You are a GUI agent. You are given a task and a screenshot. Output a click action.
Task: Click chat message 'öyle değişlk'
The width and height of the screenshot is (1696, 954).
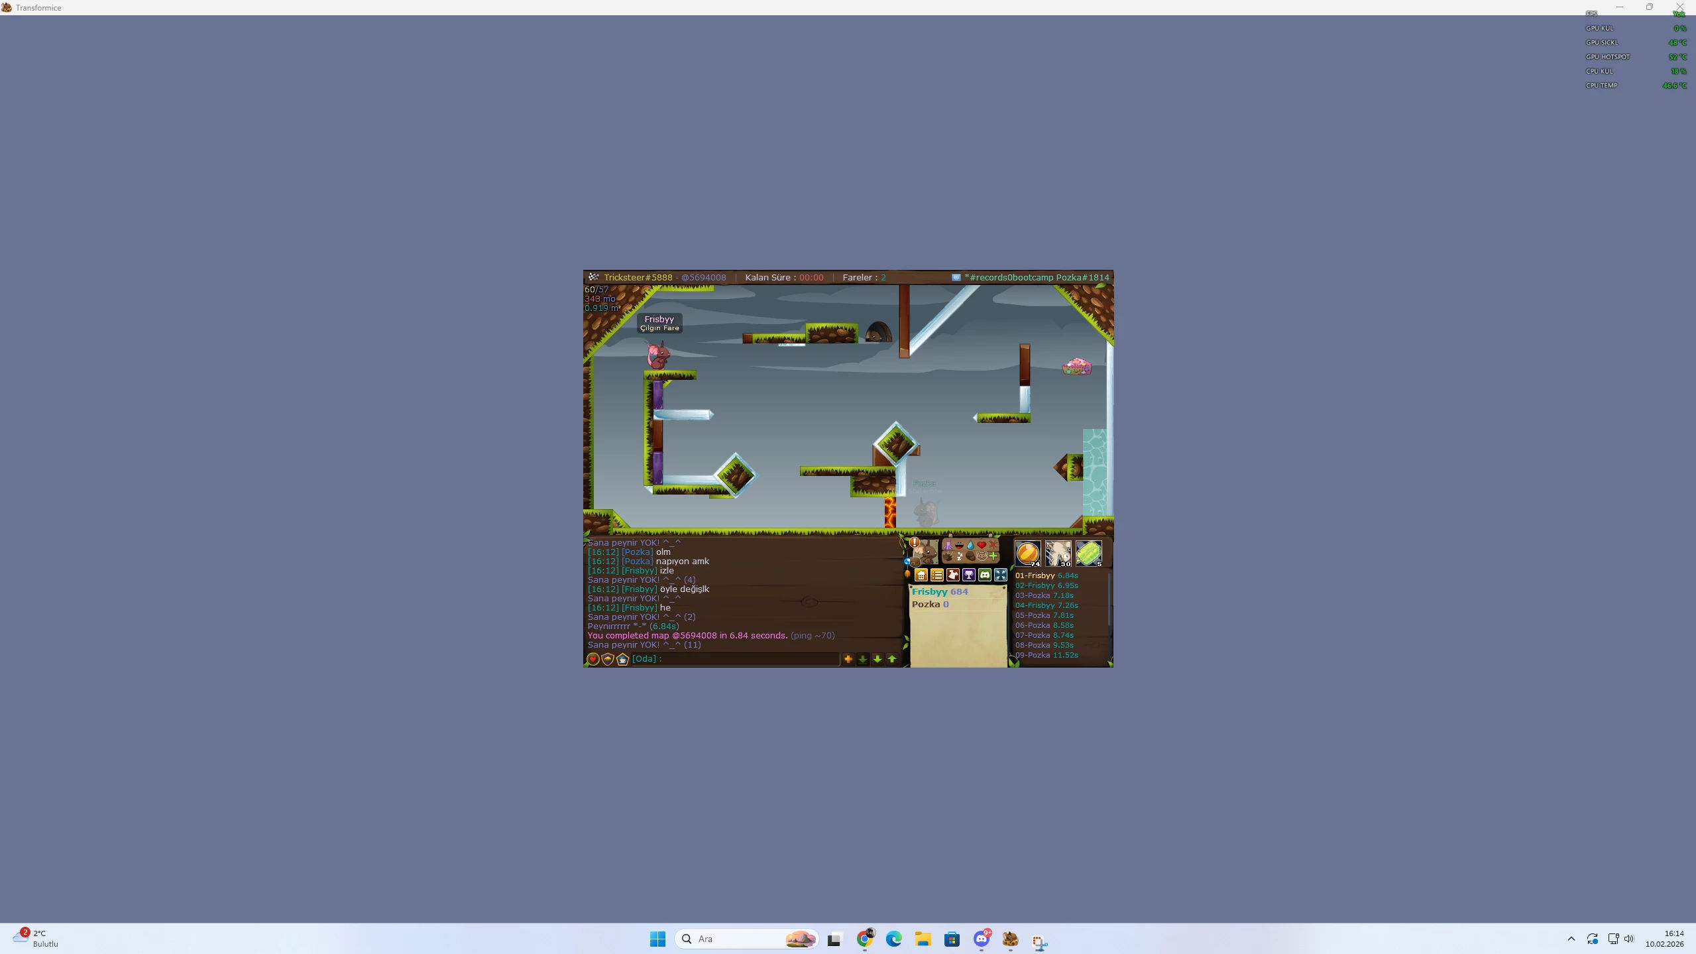point(685,589)
